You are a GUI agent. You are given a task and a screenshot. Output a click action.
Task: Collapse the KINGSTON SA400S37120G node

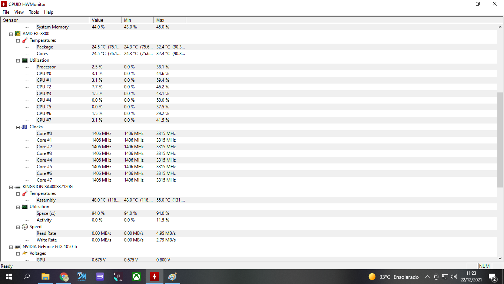pos(11,187)
